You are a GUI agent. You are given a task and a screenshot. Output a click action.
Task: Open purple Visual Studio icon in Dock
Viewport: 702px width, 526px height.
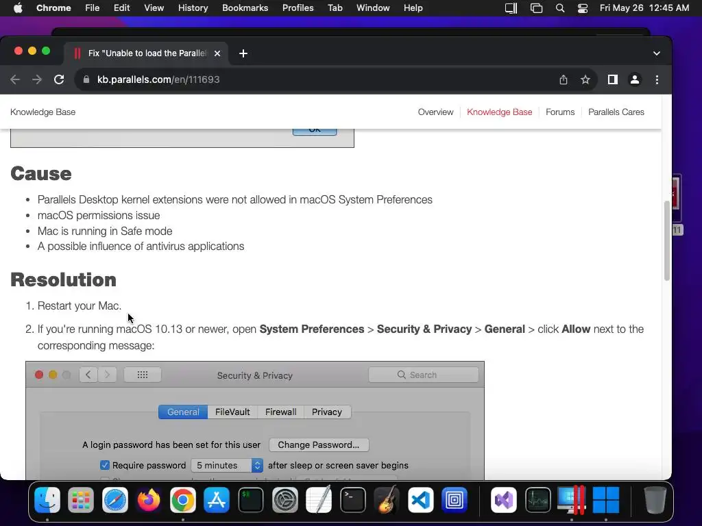[504, 499]
